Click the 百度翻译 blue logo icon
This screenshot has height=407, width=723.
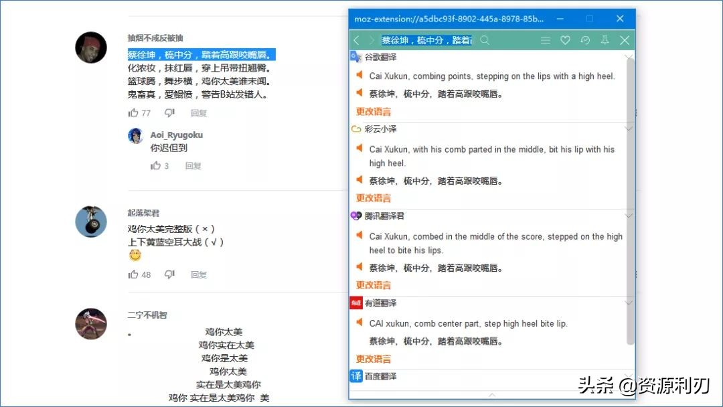[355, 376]
